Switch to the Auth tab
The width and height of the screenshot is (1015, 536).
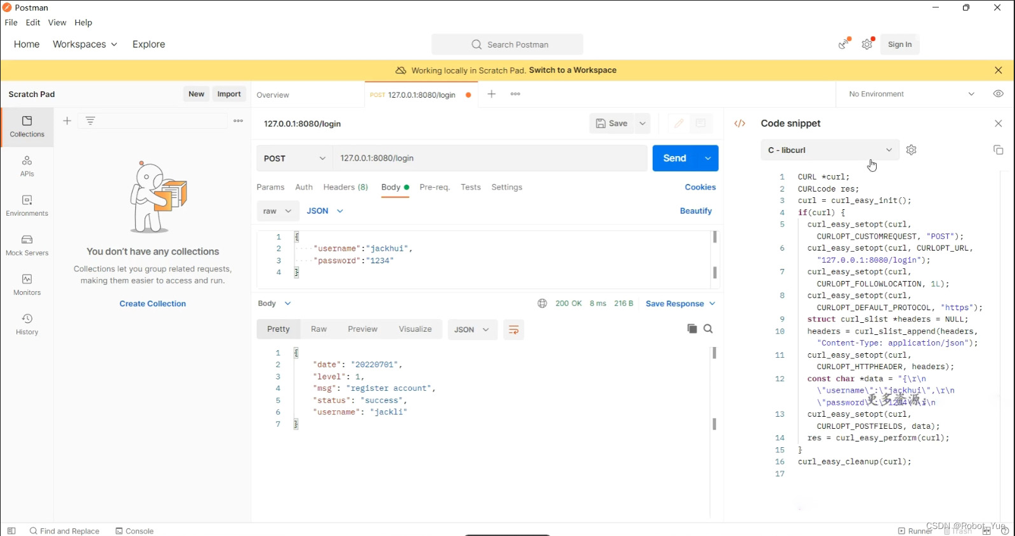coord(304,187)
